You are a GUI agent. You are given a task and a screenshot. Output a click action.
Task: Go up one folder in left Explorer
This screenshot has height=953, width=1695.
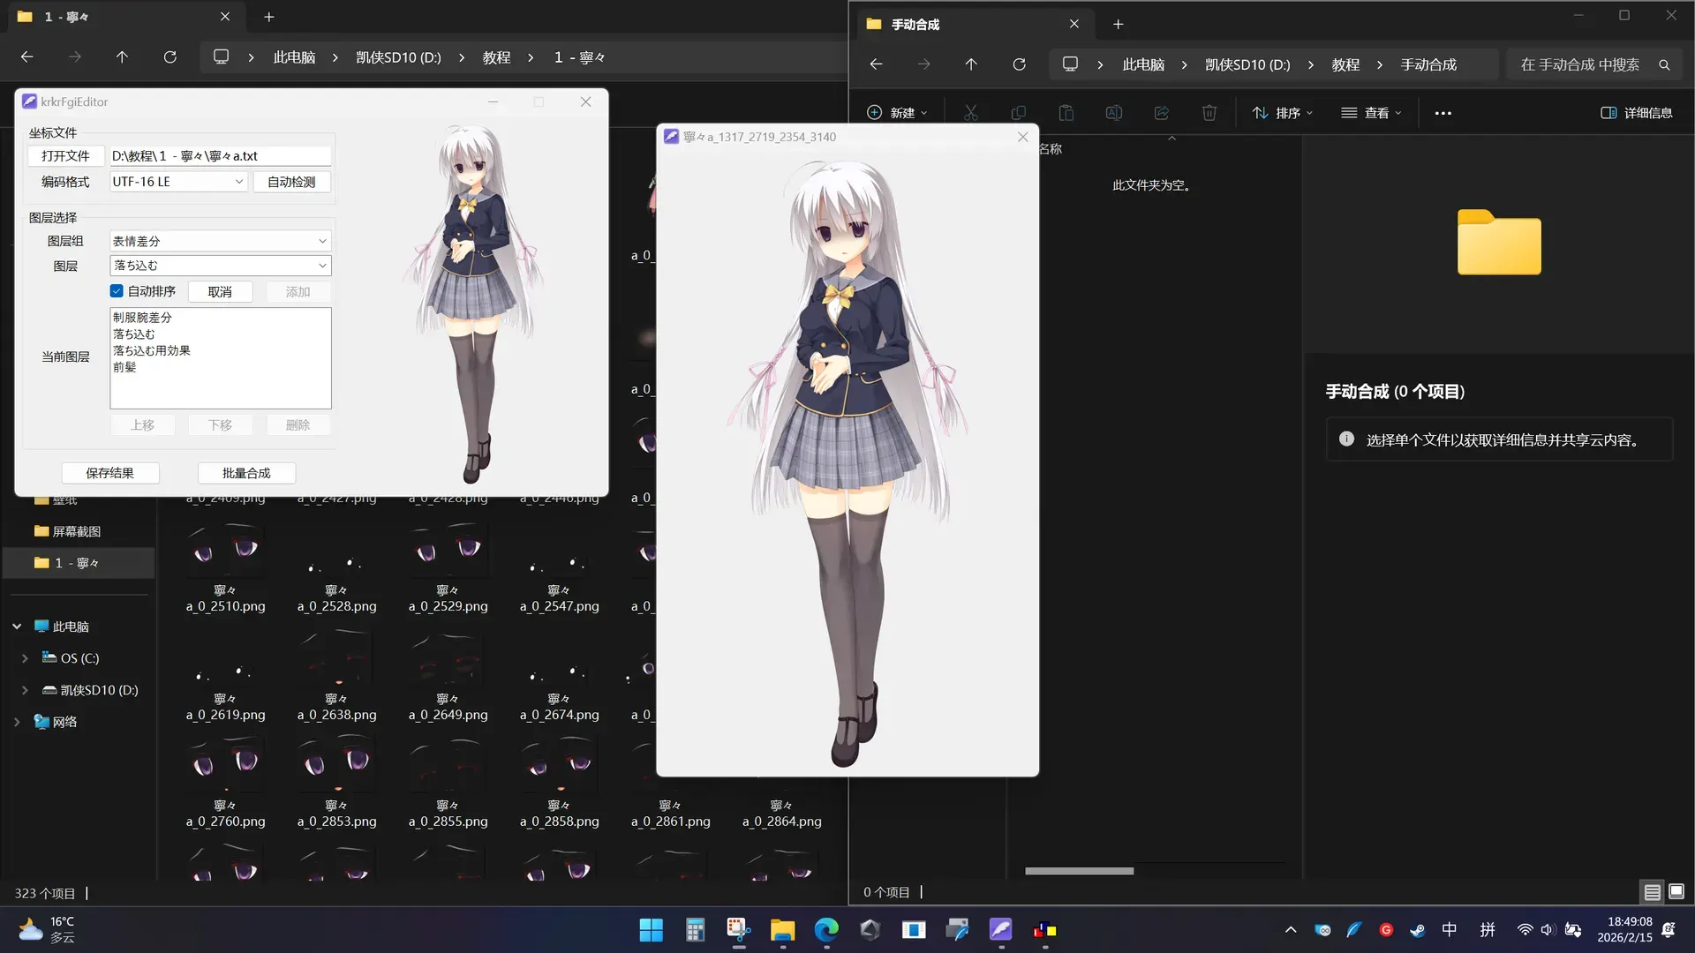pos(122,57)
